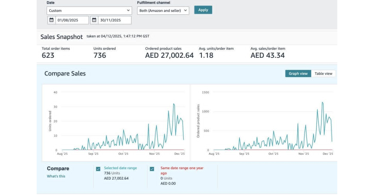This screenshot has width=374, height=195.
Task: Click the end date calendar icon
Action: tap(94, 20)
